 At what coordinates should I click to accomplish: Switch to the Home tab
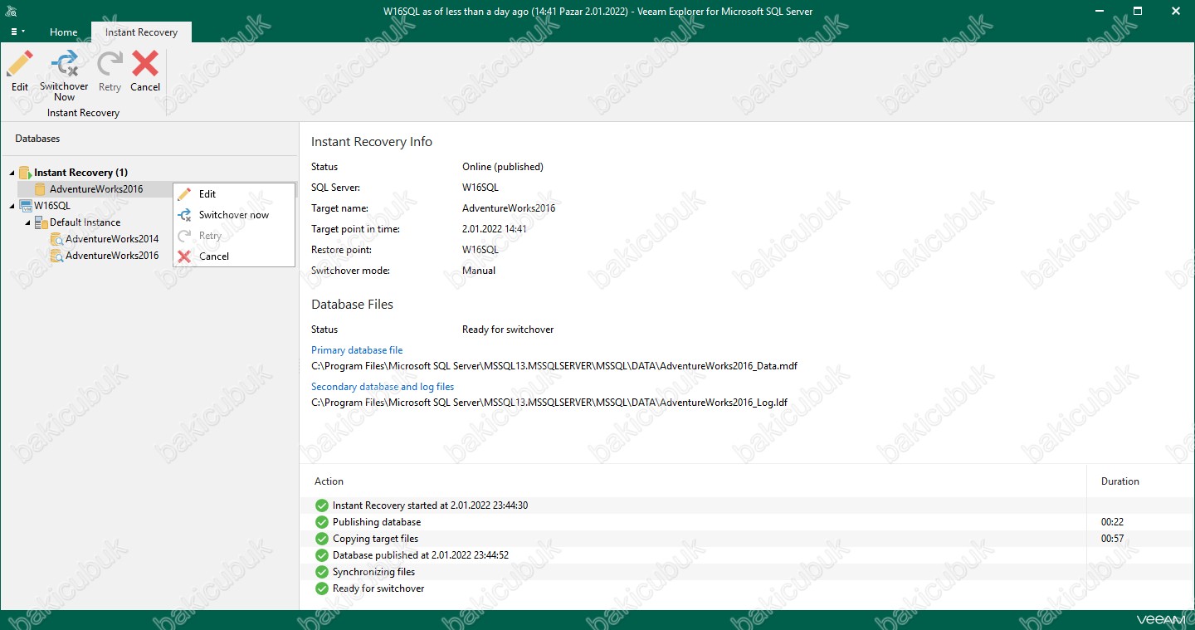[x=63, y=32]
